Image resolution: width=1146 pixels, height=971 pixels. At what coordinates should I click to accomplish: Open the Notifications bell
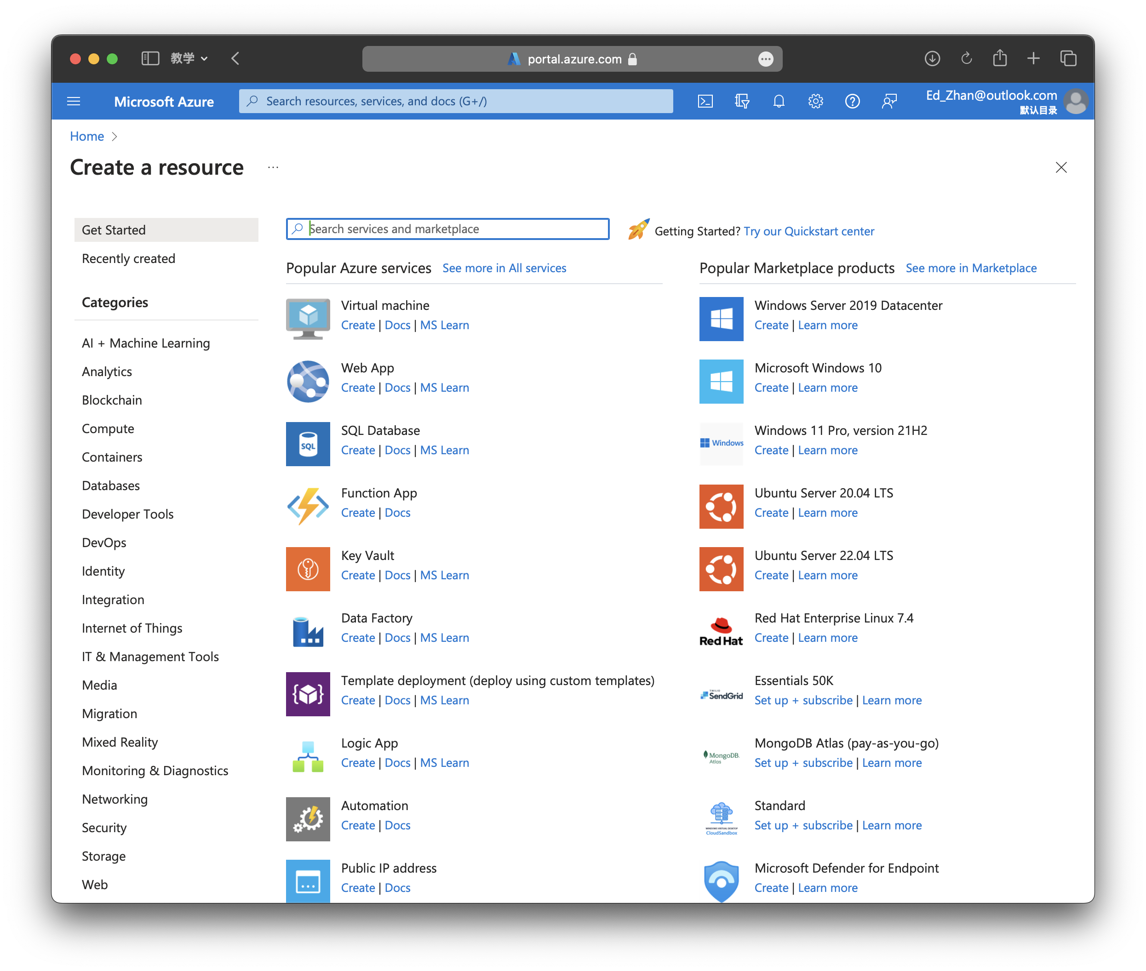(x=779, y=101)
